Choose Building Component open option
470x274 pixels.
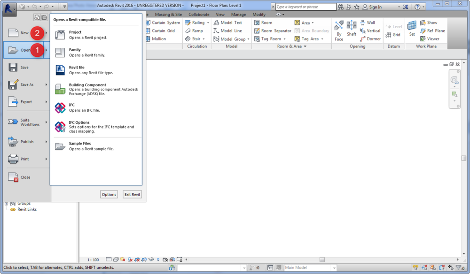tap(96, 89)
